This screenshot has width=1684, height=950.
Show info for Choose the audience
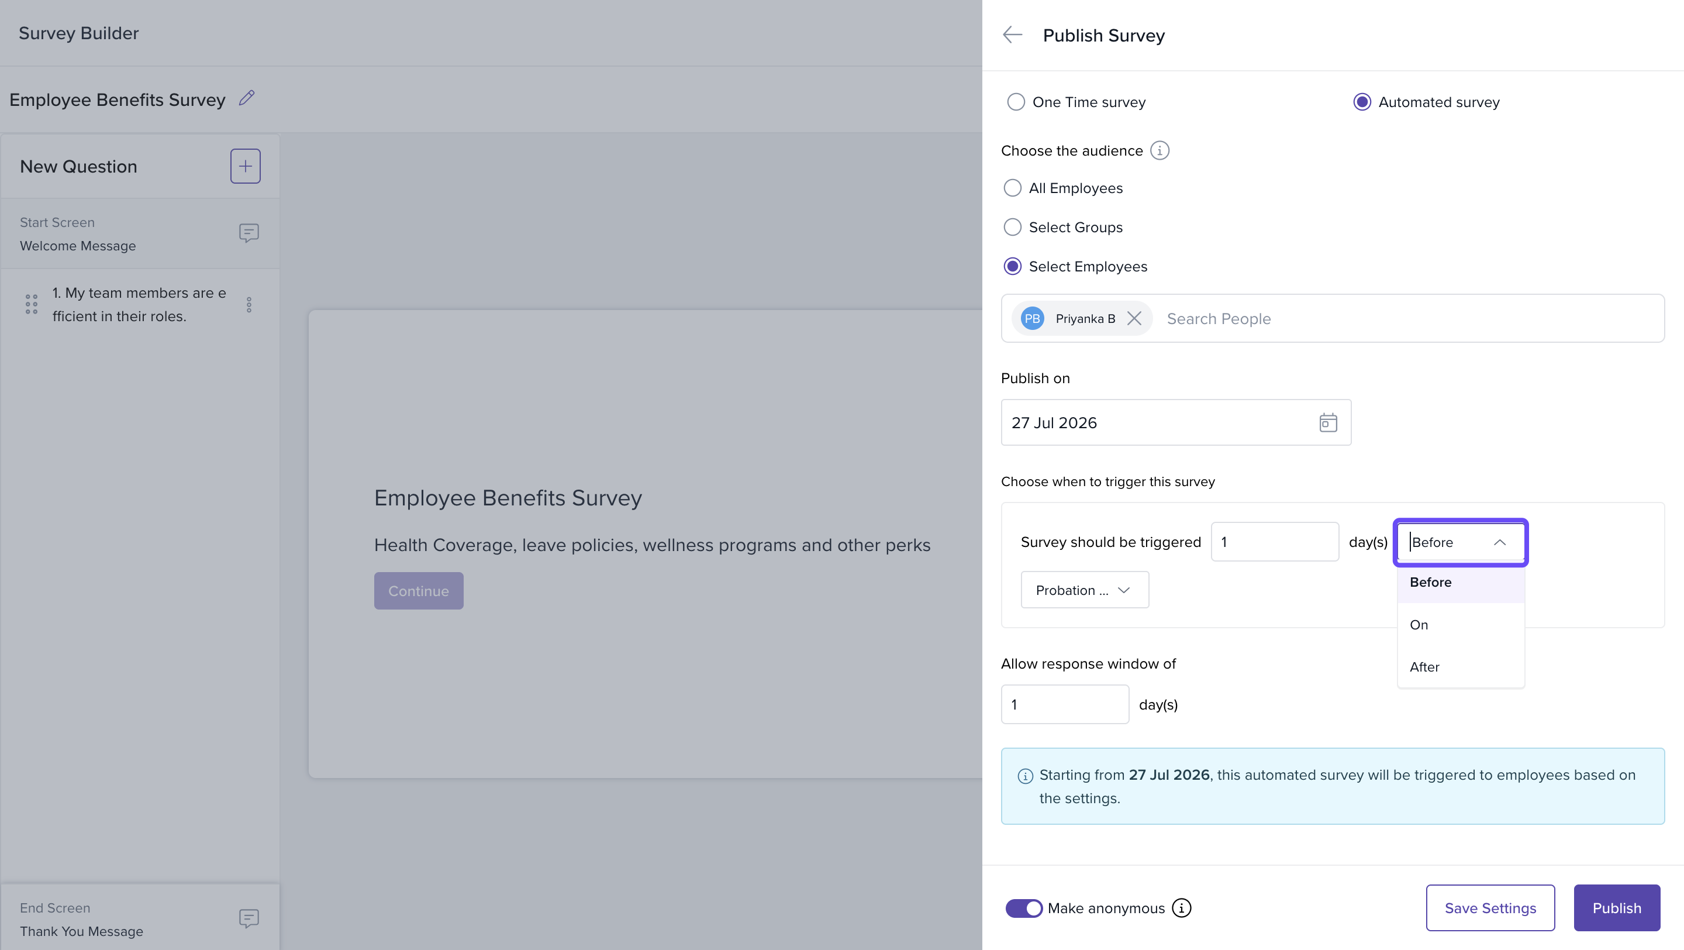[1160, 150]
